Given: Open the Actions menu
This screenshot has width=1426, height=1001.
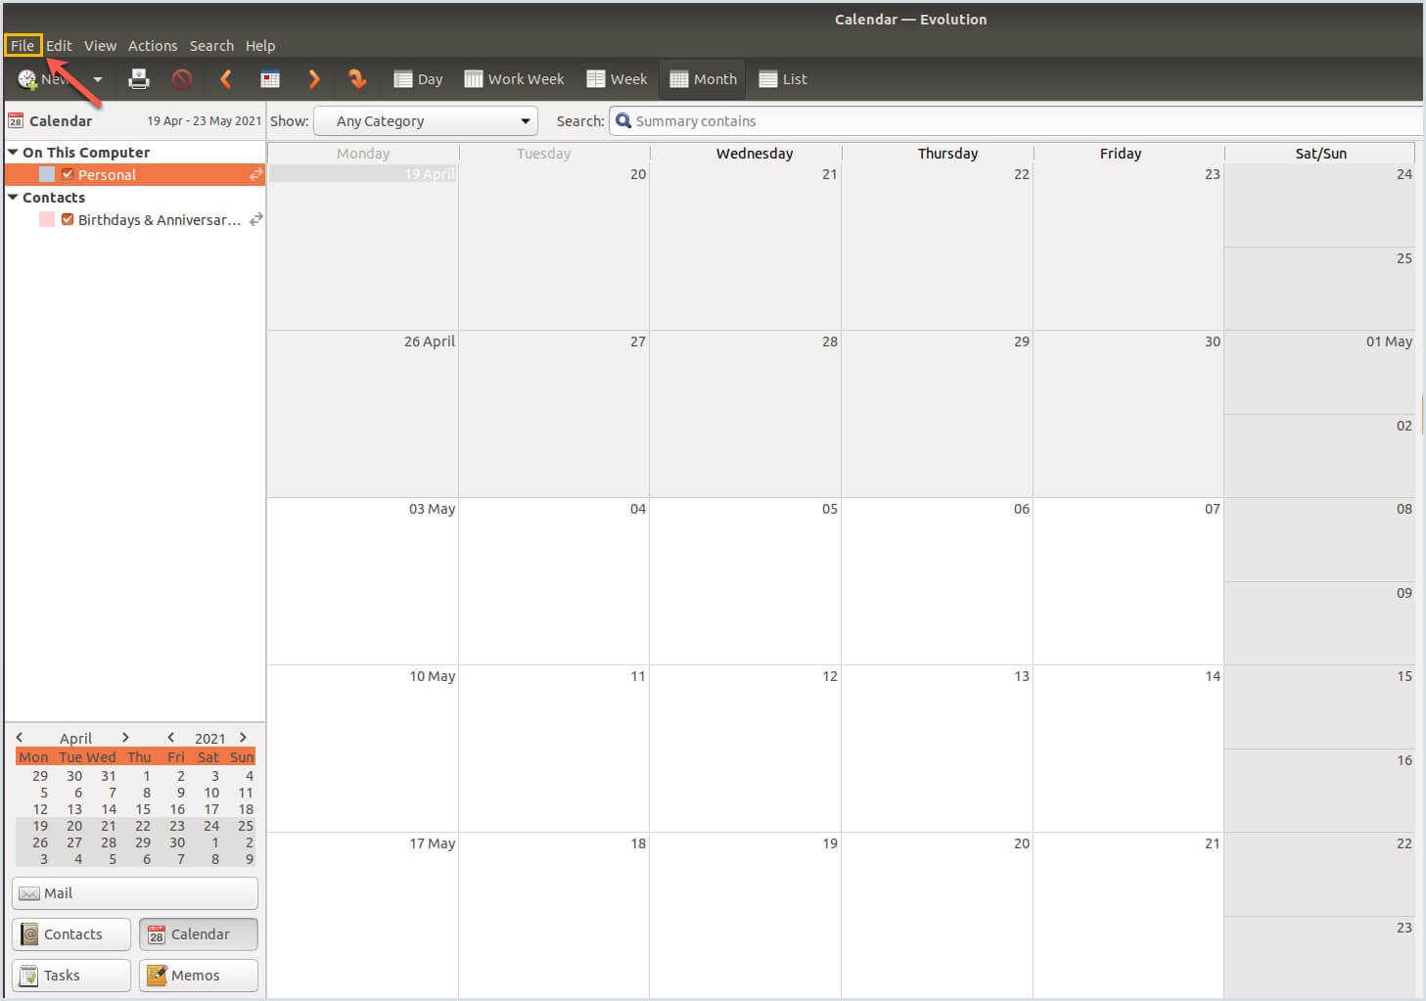Looking at the screenshot, I should pos(153,46).
